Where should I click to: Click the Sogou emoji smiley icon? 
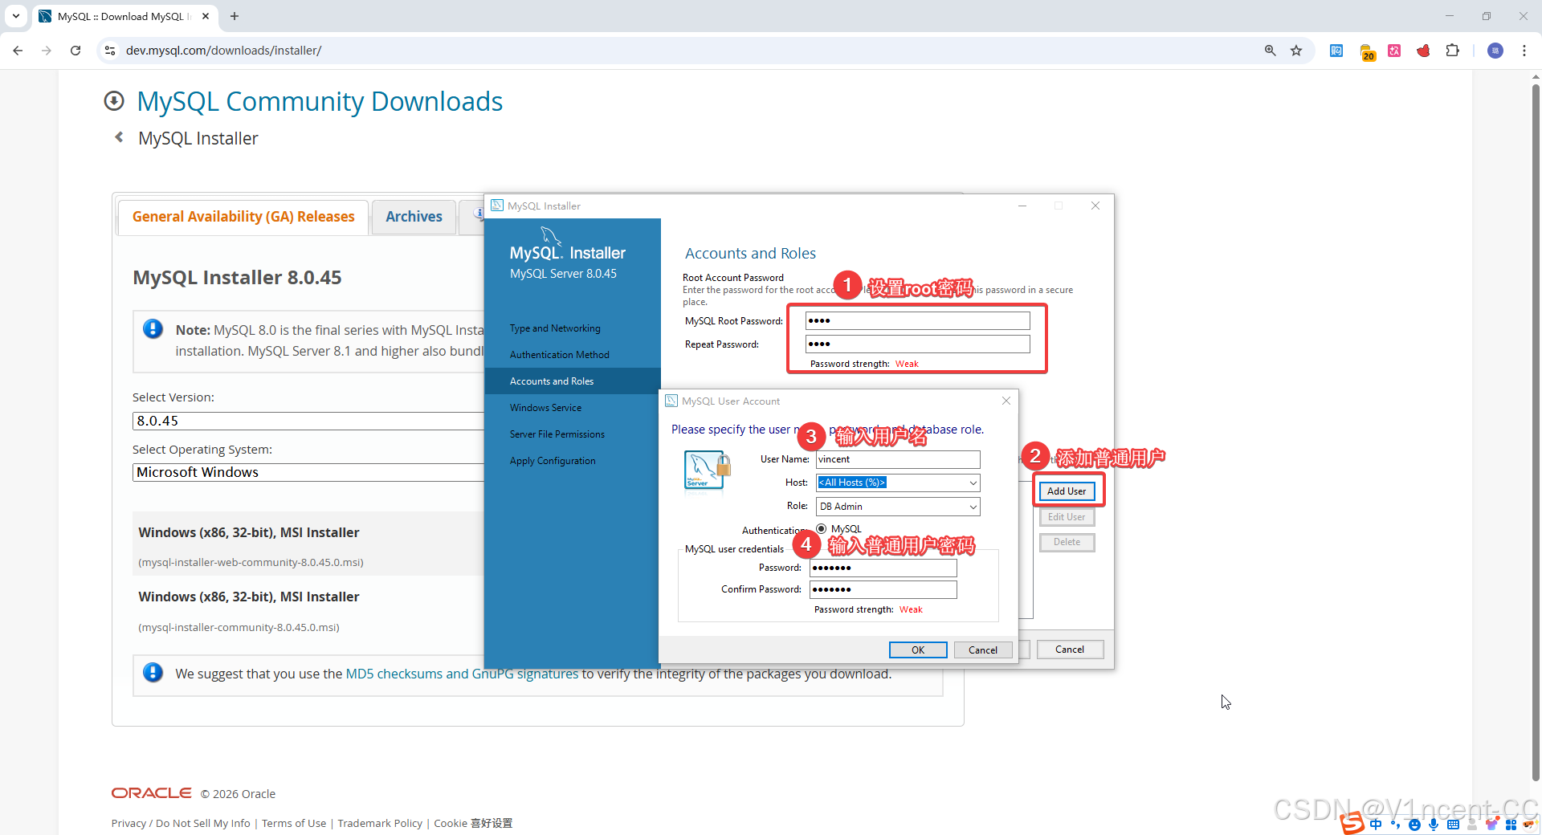coord(1414,825)
